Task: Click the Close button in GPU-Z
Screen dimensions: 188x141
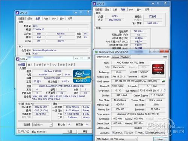Action: click(160, 139)
